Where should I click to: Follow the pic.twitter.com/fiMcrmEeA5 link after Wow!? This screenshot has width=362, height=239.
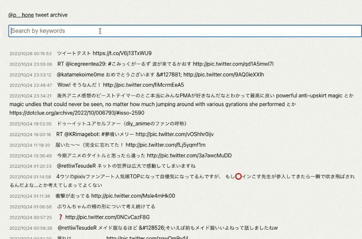point(143,85)
